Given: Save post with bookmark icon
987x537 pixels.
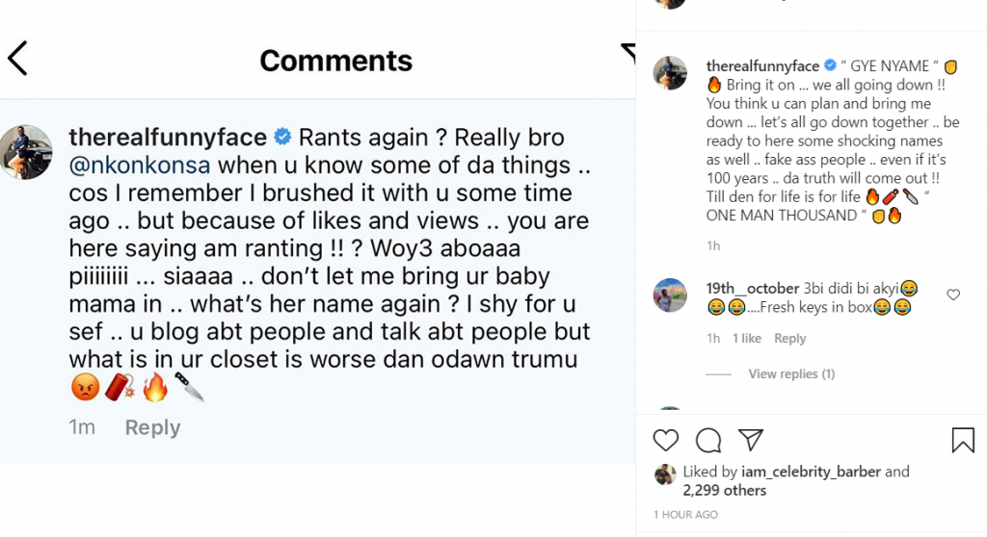Looking at the screenshot, I should (962, 441).
